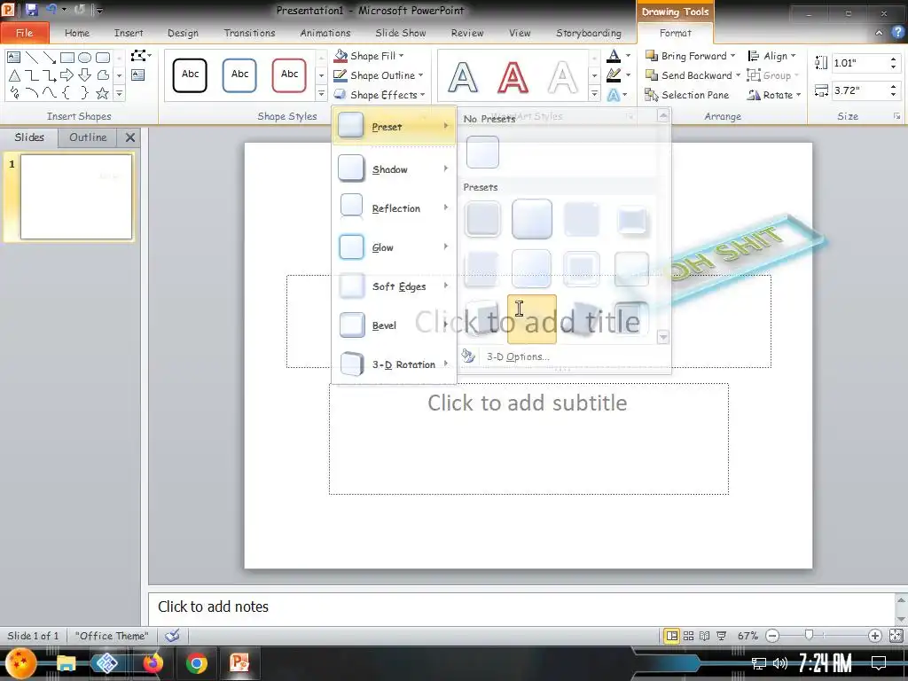Choose the five-point star shape
Screen dimensions: 908x681
[x=103, y=93]
